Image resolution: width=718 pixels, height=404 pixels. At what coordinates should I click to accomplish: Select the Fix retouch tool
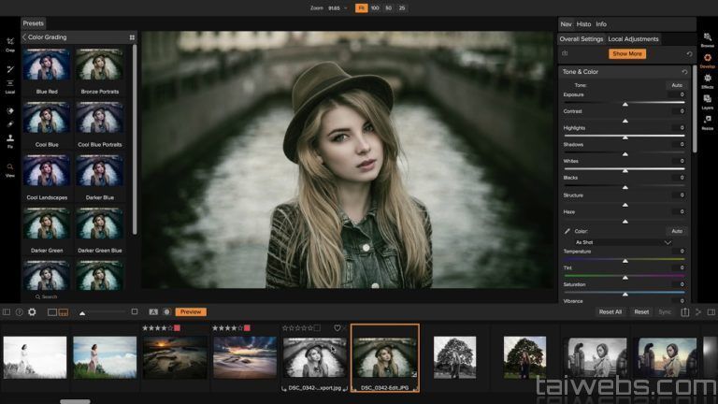(x=10, y=140)
